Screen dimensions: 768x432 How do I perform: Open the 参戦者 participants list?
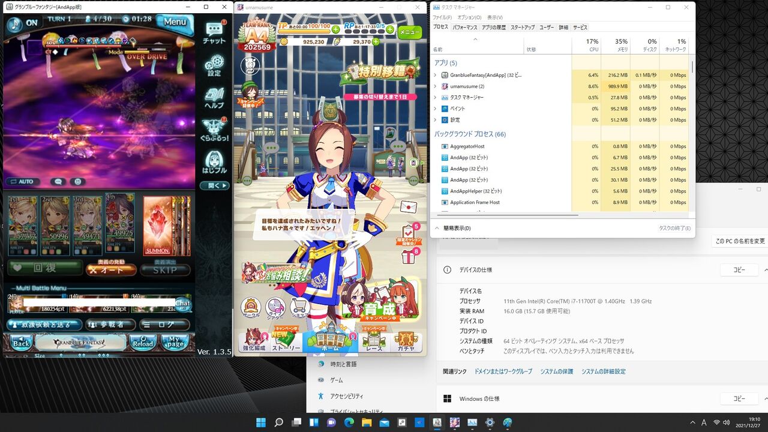(110, 325)
